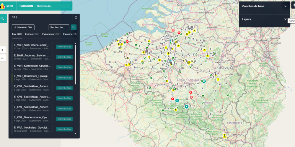Screen dimensions: 295x147
Task: Open Sint-Niklaas 6 sept. case via Ouvrir Le Cas
Action: [x=64, y=108]
